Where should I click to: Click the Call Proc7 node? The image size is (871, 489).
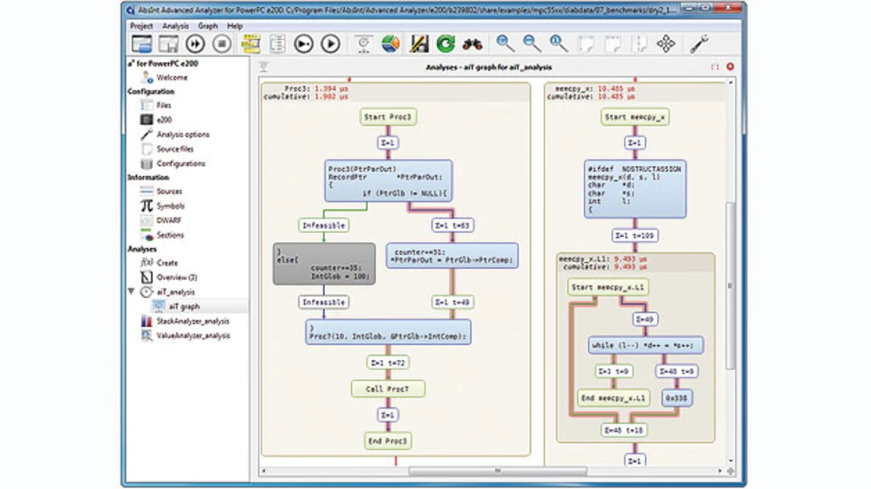tap(388, 389)
